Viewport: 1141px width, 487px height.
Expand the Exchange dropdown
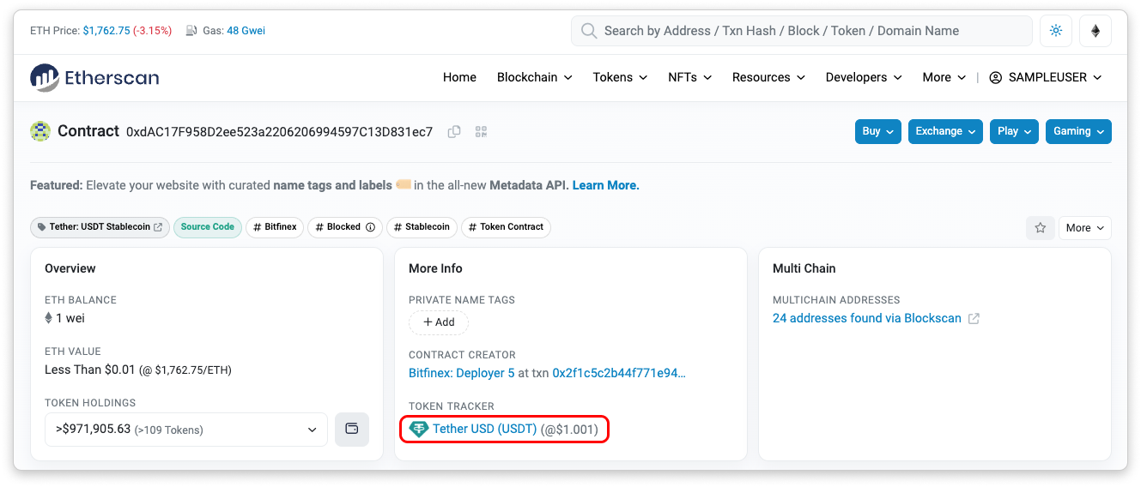pos(944,131)
